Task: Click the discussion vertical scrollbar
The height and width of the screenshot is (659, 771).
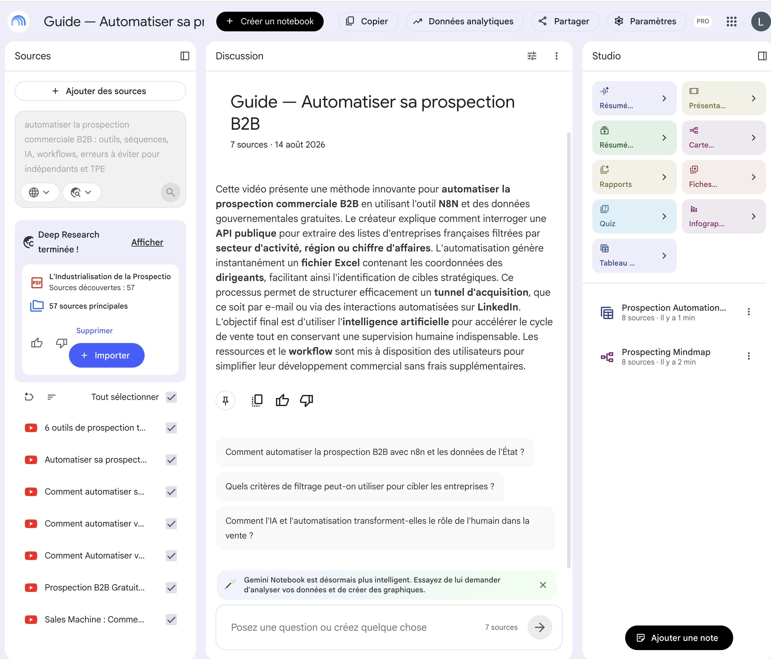Action: point(569,350)
